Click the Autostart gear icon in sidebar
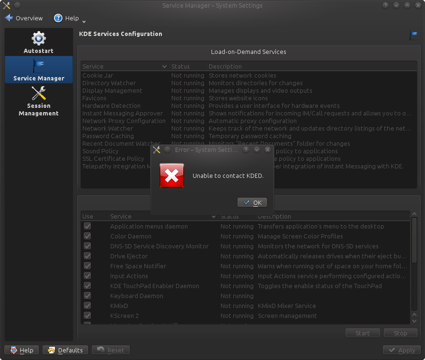The image size is (425, 360). [x=38, y=38]
